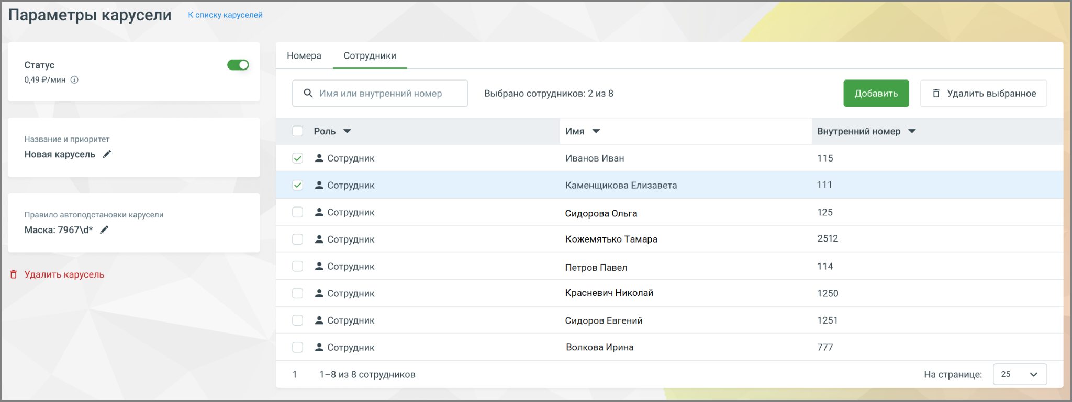Open the Внутренний номер column sort arrow
Screen dimensions: 1072x402
pyautogui.click(x=912, y=131)
